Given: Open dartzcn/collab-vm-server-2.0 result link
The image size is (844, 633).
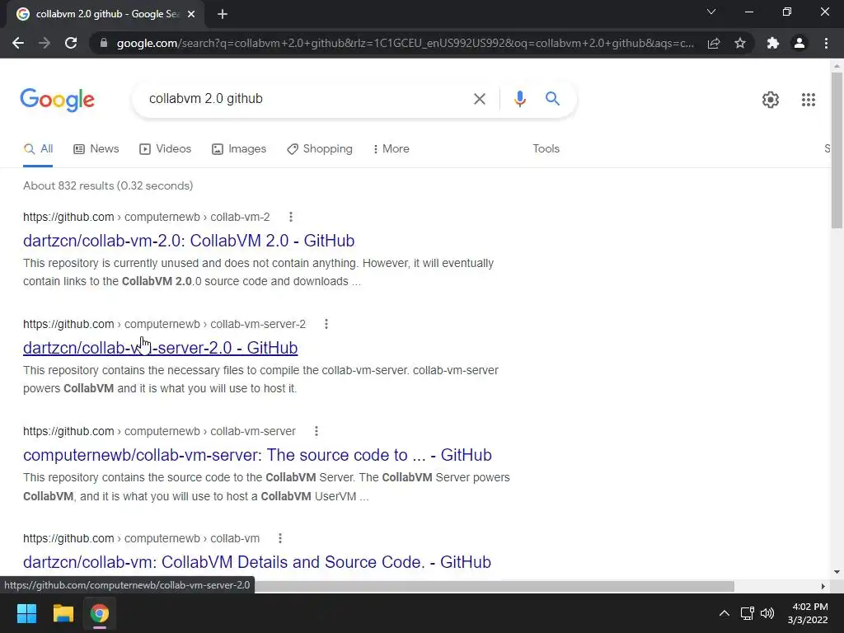Looking at the screenshot, I should 161,348.
